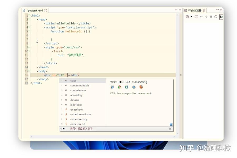
Task: Click the fourth browser compatibility icon
Action: coord(134,87)
